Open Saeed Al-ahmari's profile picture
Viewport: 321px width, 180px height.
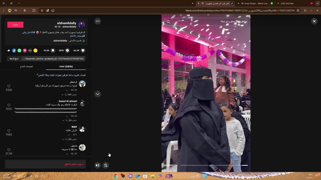[x=82, y=103]
